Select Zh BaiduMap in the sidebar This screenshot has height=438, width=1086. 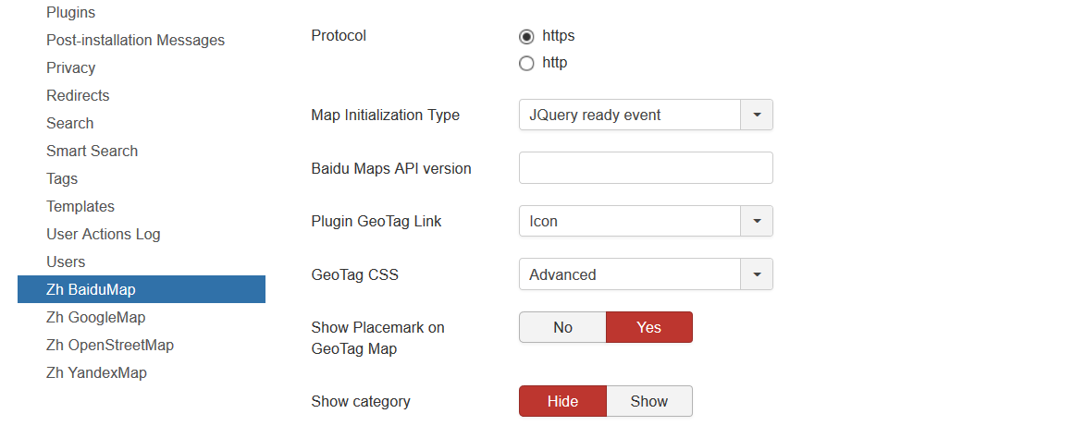pos(91,290)
